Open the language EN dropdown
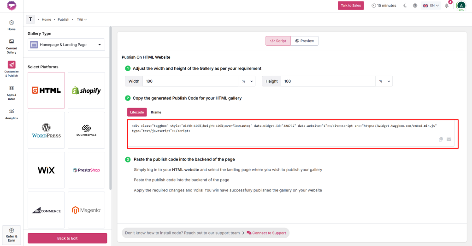472x246 pixels. (431, 6)
